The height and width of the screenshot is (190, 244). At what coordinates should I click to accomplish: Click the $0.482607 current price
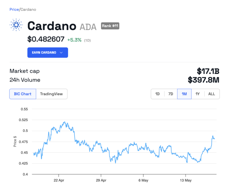(46, 39)
